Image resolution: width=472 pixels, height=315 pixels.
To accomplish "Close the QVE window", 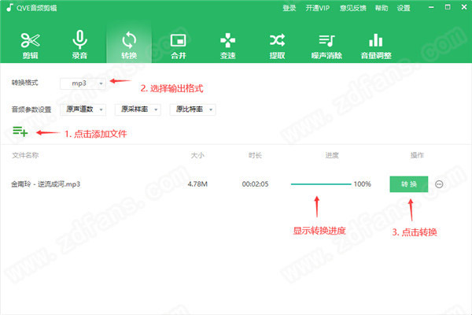I will tap(464, 7).
